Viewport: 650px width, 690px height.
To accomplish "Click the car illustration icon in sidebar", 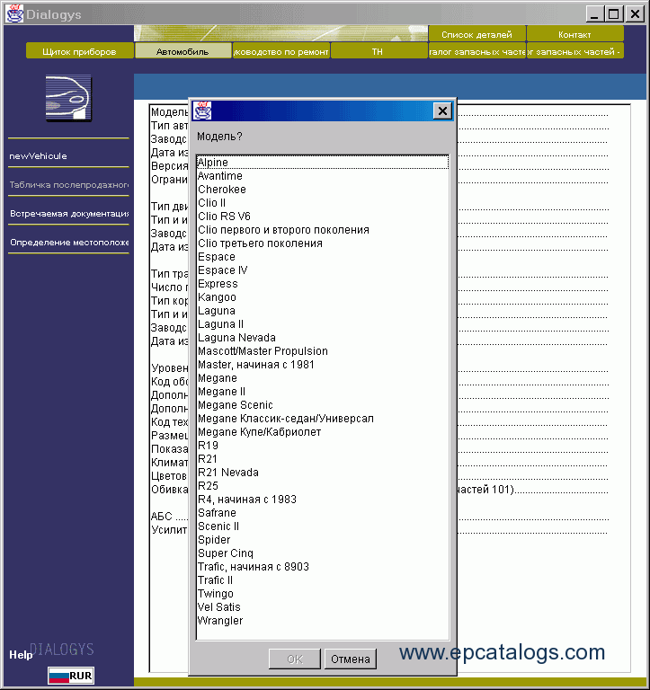I will (68, 98).
